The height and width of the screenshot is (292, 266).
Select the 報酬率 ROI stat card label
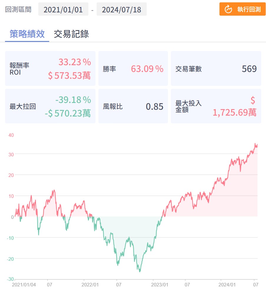(x=19, y=68)
